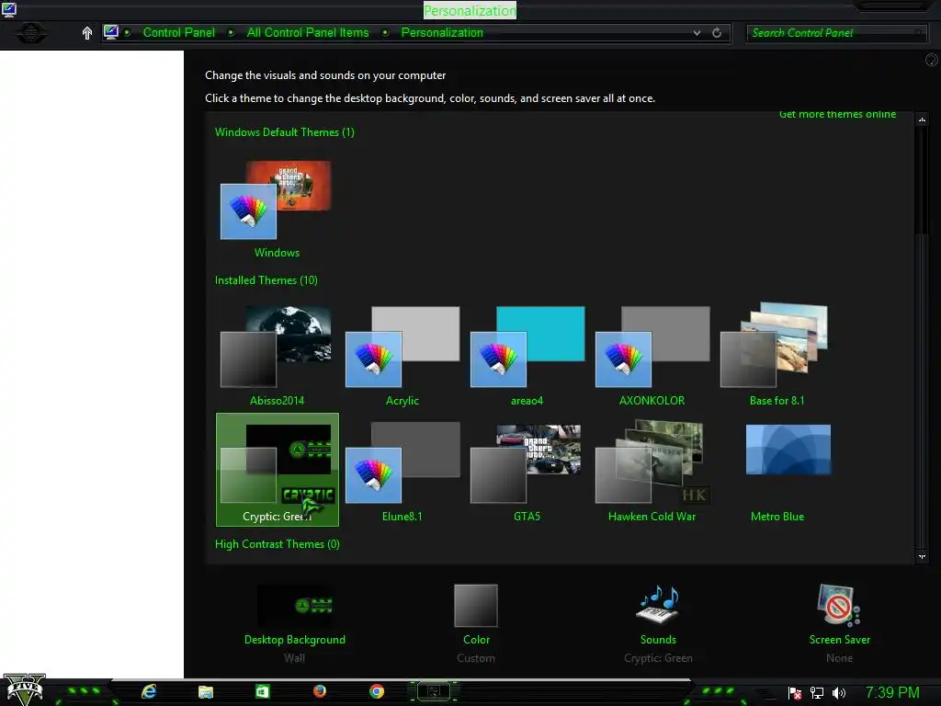Apply the Acrylic theme
The width and height of the screenshot is (941, 706).
(402, 356)
